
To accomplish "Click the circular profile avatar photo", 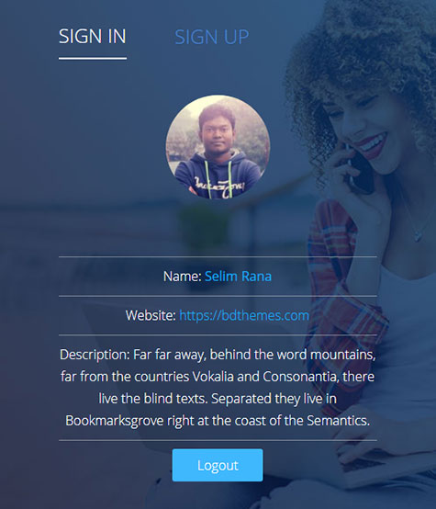I will tap(218, 147).
